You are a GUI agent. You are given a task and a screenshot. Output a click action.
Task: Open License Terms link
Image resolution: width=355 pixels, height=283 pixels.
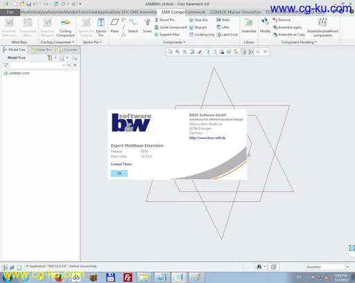click(x=121, y=164)
